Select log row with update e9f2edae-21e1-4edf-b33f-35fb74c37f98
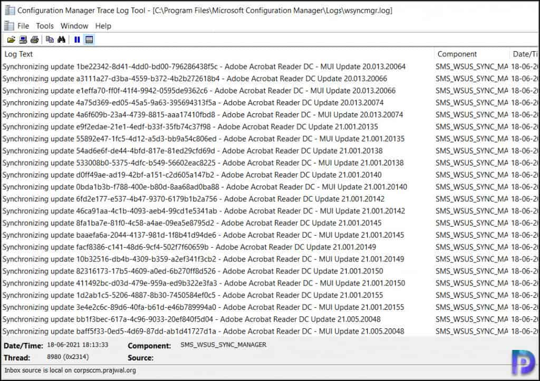 [269, 126]
